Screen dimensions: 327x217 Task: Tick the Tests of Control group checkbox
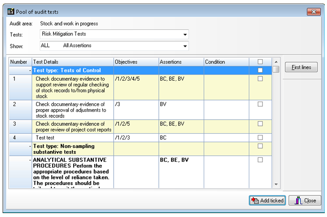tap(260, 70)
